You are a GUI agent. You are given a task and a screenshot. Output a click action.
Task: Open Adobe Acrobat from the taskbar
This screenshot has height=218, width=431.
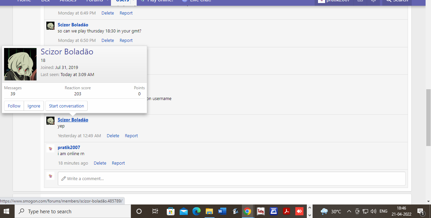(287, 211)
